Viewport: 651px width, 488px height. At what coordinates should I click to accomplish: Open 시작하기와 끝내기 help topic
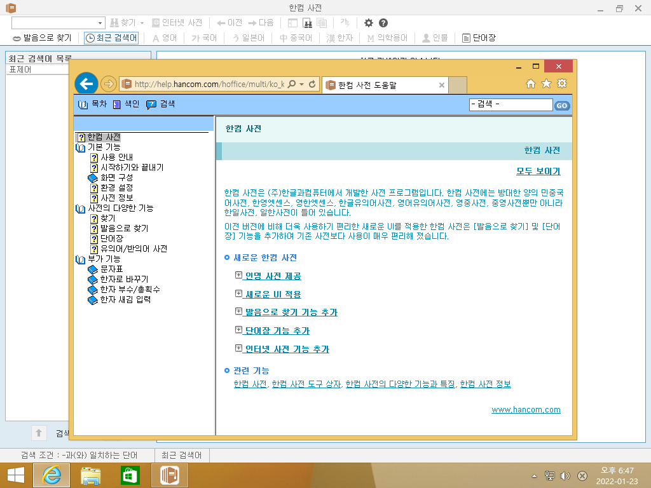click(x=132, y=167)
